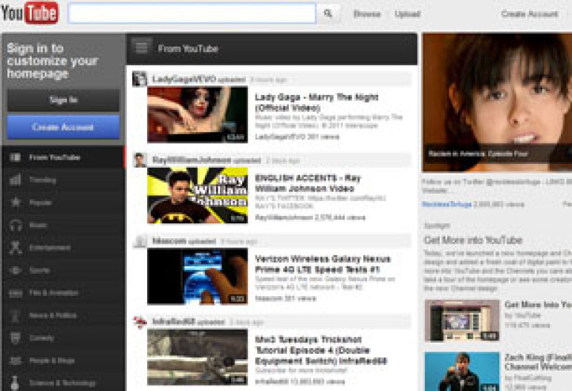Play the Galaxy Nexus speed test thumbnail
Screen dimensions: 572x391
[x=198, y=276]
